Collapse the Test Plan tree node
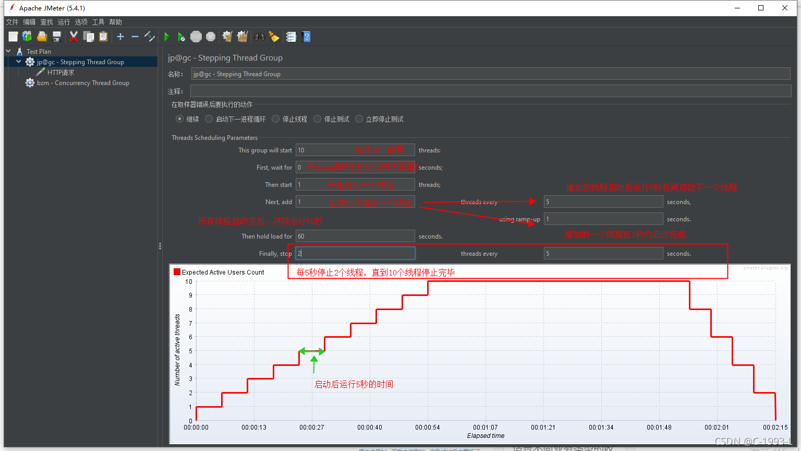 pos(8,51)
